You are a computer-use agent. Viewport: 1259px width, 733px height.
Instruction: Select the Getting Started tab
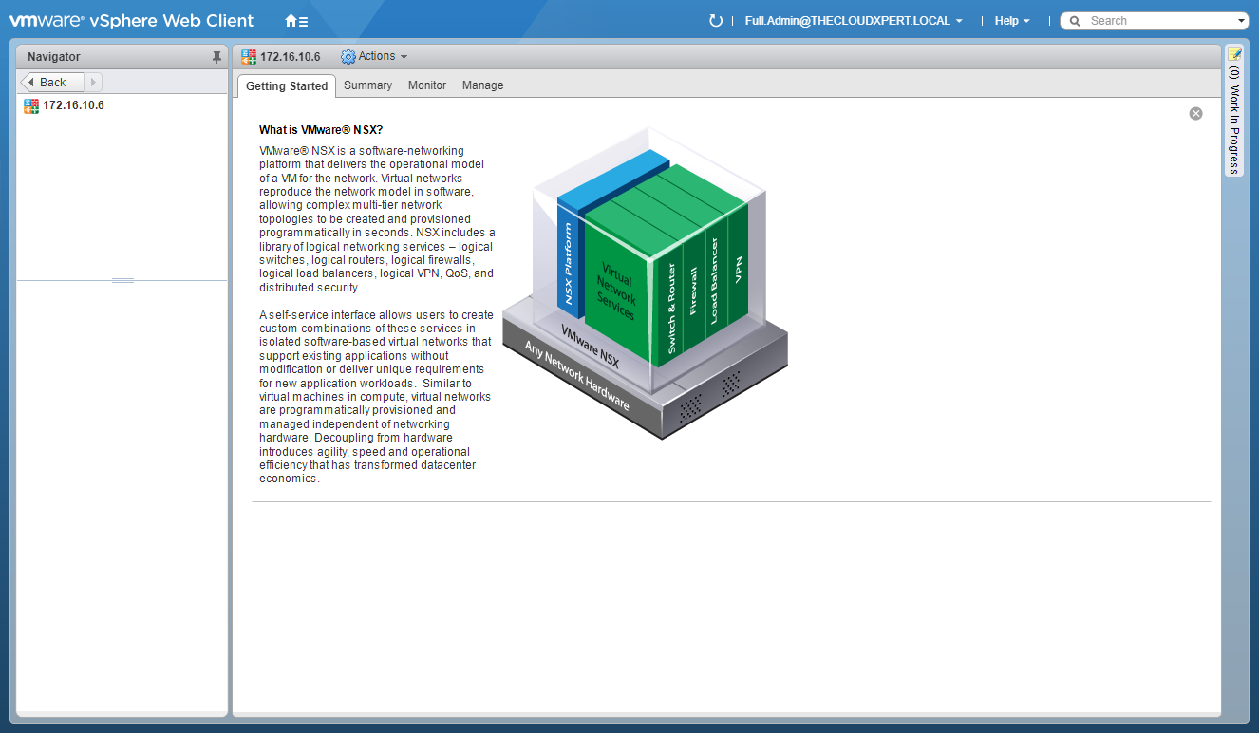(286, 86)
